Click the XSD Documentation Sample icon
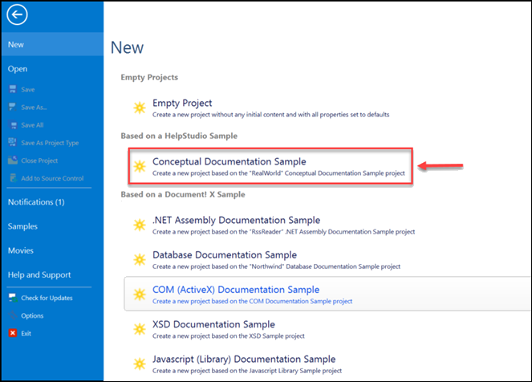The width and height of the screenshot is (532, 382). pyautogui.click(x=139, y=329)
